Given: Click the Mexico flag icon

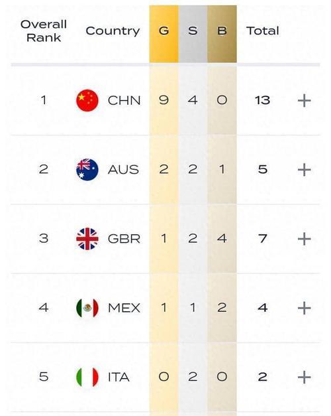Looking at the screenshot, I should tap(87, 308).
